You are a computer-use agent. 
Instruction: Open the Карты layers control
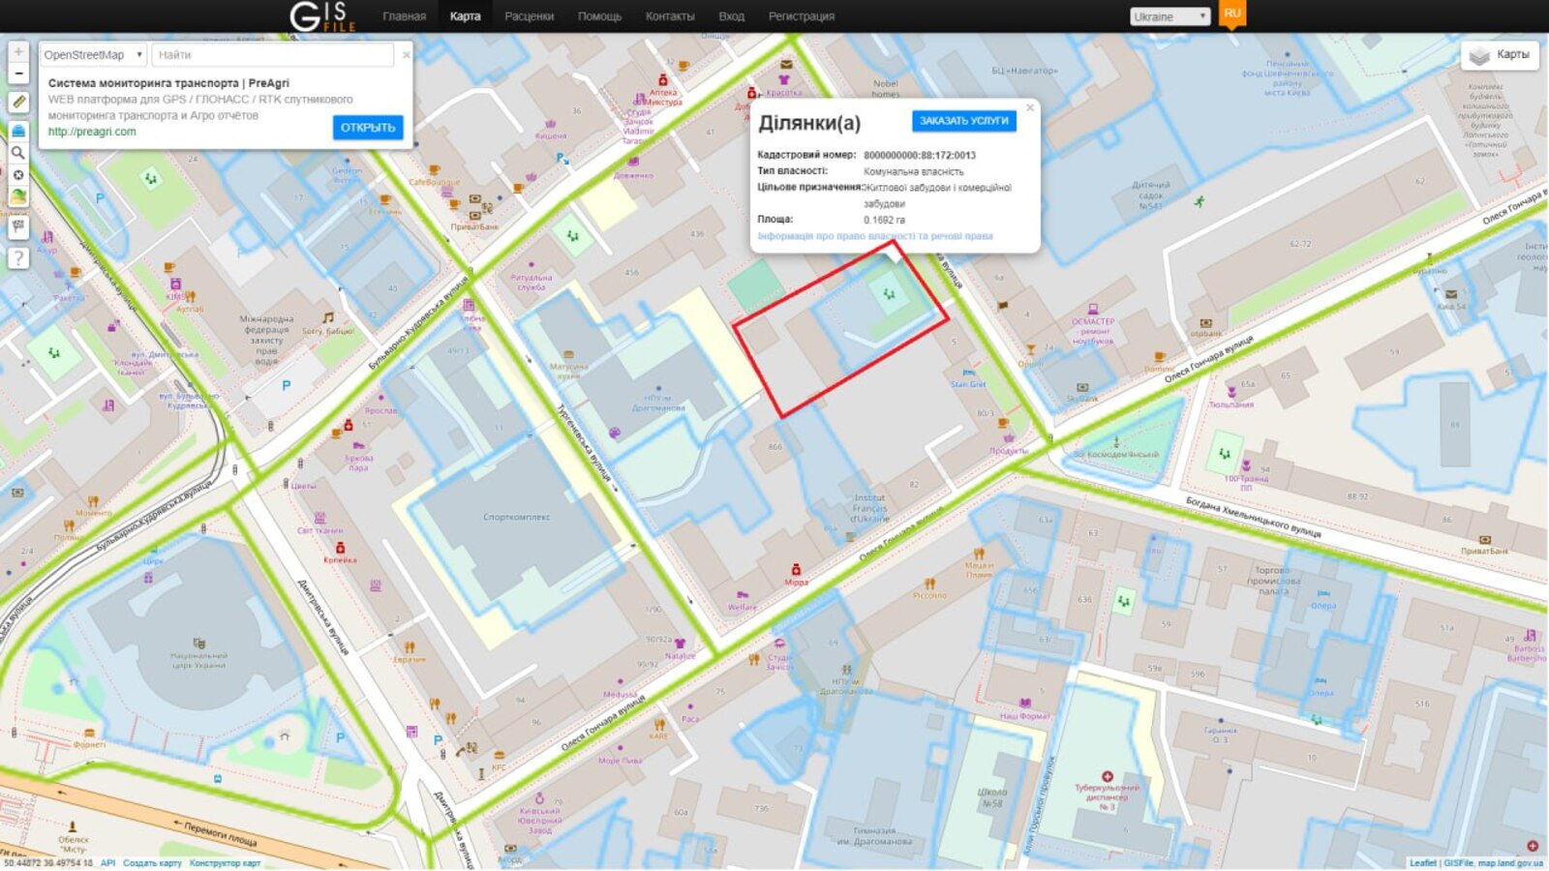[x=1500, y=55]
